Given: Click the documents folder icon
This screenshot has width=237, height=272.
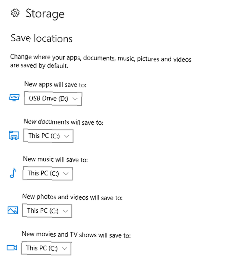Looking at the screenshot, I should [14, 135].
